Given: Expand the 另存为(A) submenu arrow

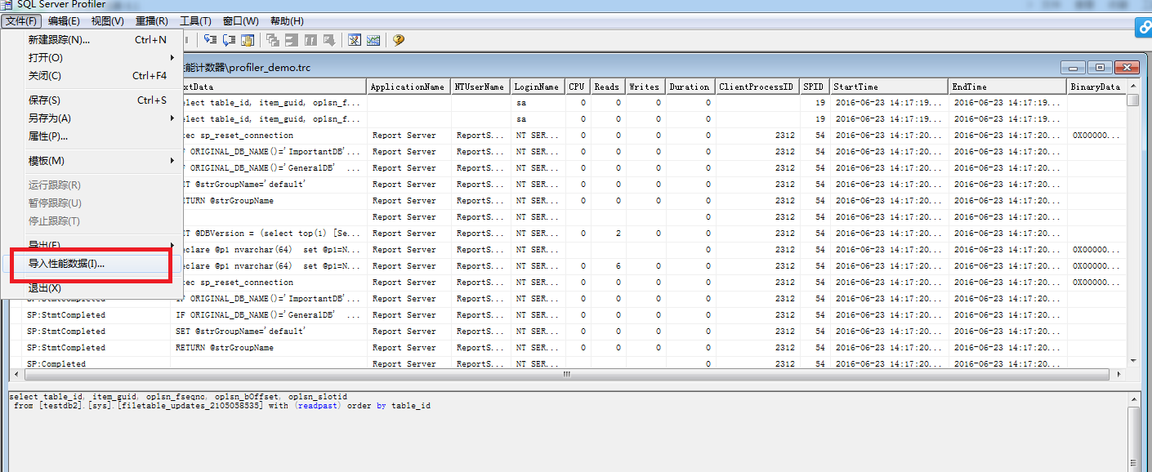Looking at the screenshot, I should click(172, 118).
